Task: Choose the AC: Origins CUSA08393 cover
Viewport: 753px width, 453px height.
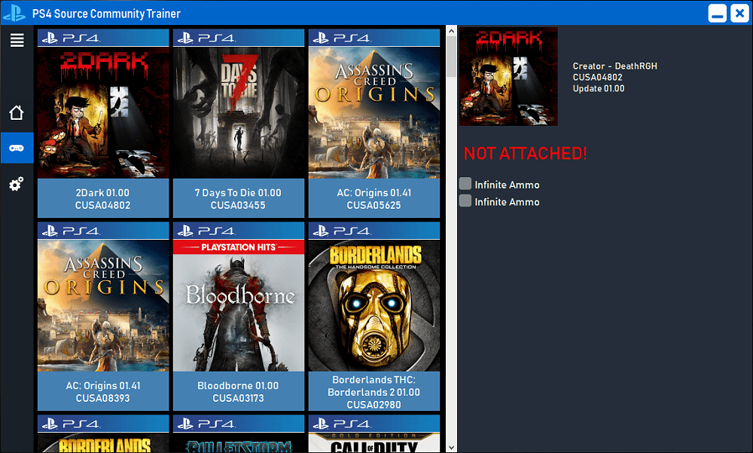Action: coord(103,305)
